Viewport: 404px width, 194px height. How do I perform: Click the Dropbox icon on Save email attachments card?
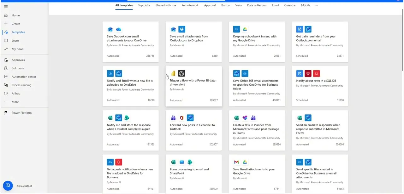(x=181, y=29)
